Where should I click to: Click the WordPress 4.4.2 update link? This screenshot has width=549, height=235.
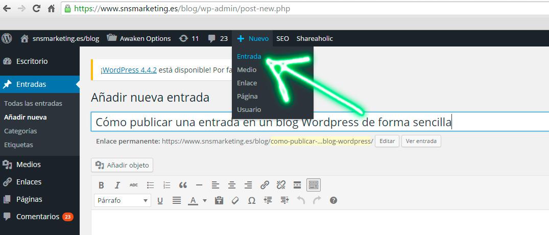click(x=130, y=69)
